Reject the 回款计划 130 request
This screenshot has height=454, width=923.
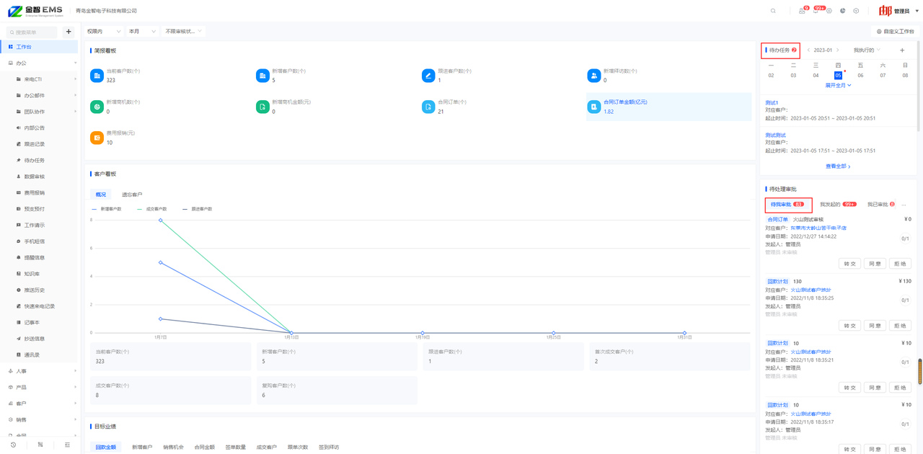900,326
